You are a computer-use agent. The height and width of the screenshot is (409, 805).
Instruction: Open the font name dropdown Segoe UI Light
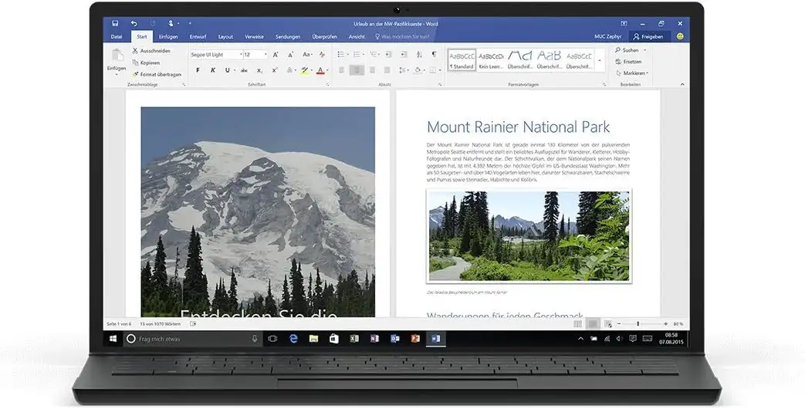tap(216, 55)
